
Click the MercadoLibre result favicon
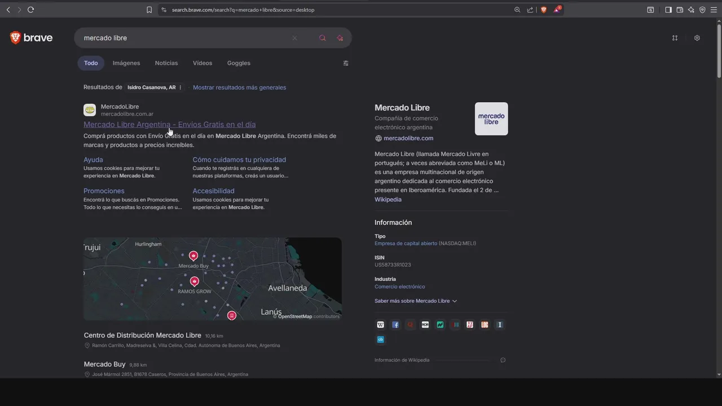tap(90, 110)
